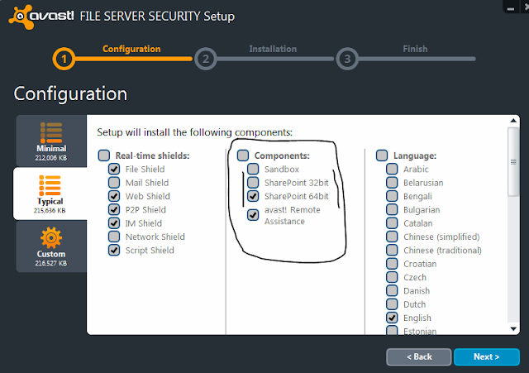Viewport: 529px width, 373px height.
Task: Click the Next button
Action: (x=486, y=356)
